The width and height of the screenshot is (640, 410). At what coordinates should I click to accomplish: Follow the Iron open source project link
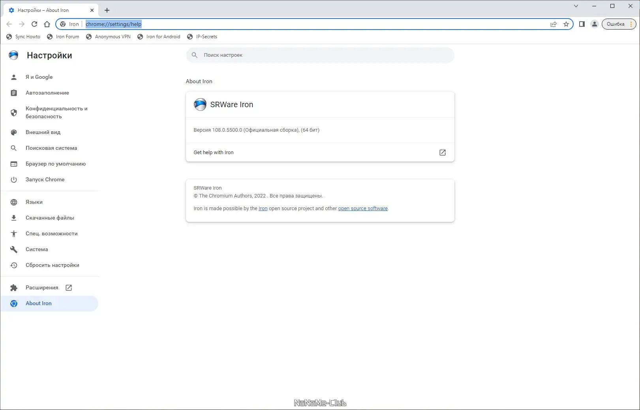click(263, 208)
